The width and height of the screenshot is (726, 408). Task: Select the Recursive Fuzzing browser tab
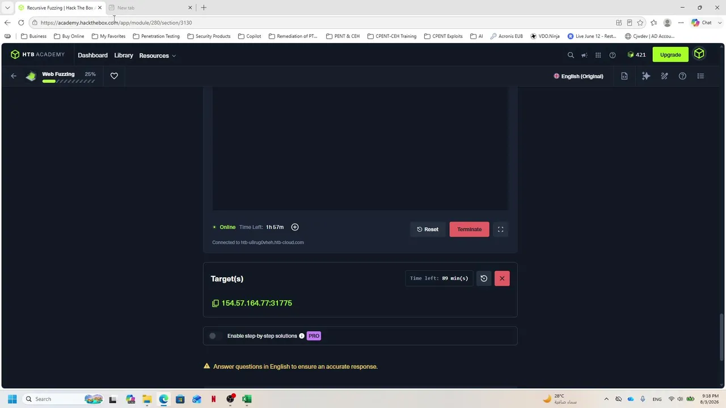click(x=60, y=7)
